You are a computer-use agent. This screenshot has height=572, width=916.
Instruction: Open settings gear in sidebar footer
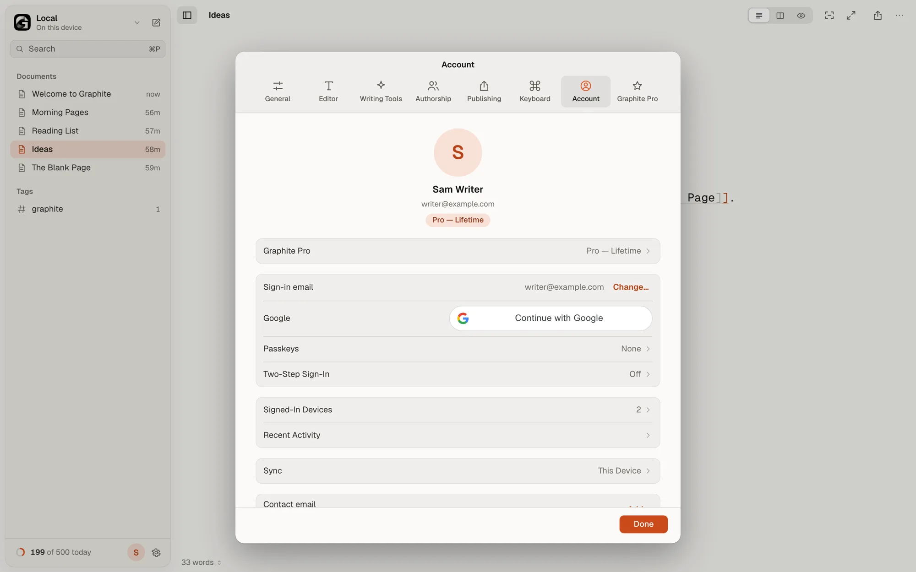click(156, 552)
